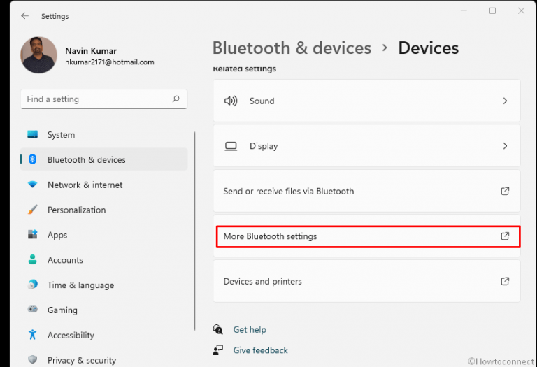Close the Settings window
Viewport: 537px width, 367px height.
[521, 11]
